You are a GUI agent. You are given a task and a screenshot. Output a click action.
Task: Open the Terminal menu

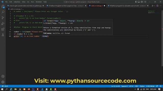(x=38, y=2)
